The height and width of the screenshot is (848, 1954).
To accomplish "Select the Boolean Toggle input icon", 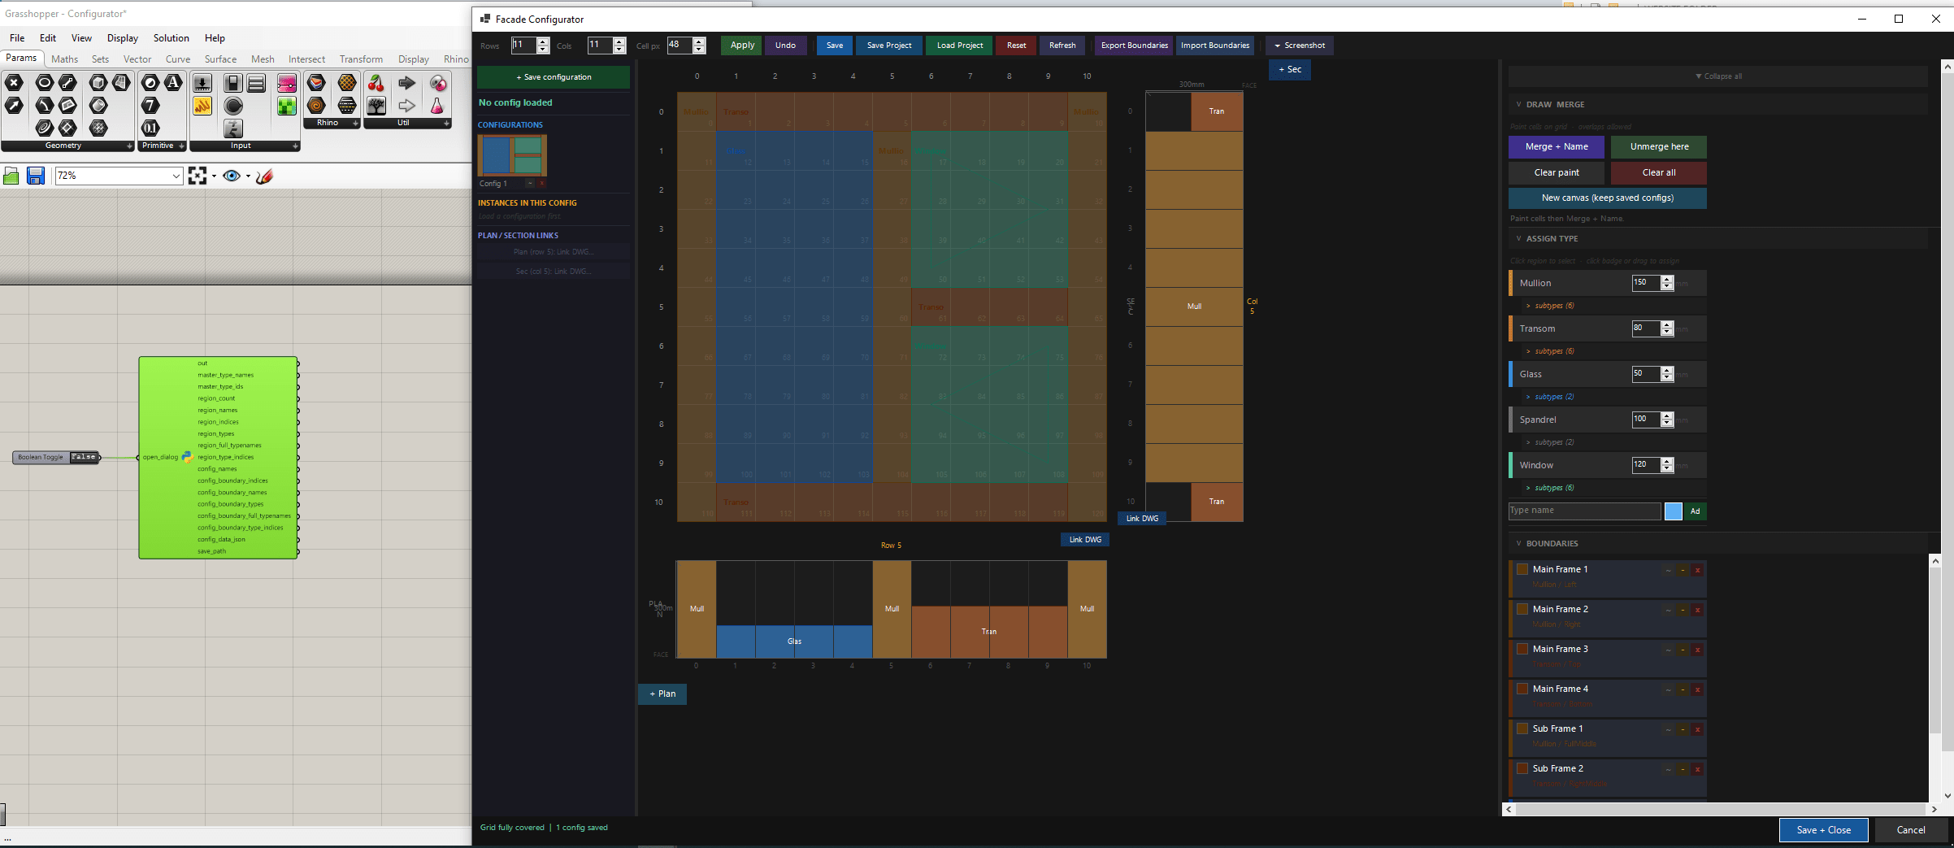I will tap(233, 83).
